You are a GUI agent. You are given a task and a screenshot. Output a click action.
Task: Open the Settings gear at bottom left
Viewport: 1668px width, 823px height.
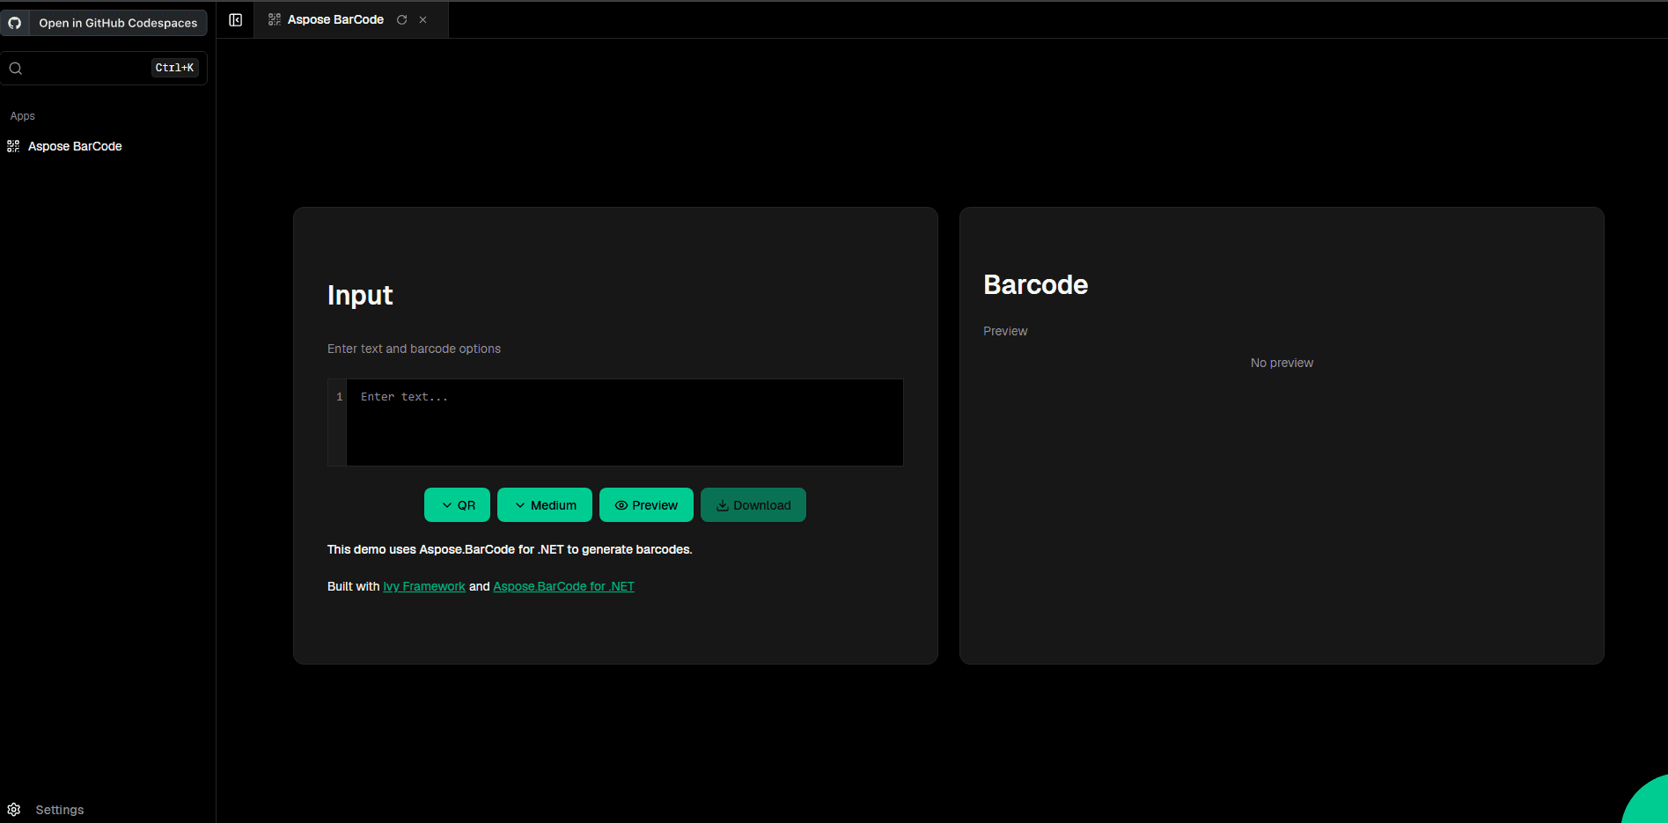pyautogui.click(x=14, y=809)
